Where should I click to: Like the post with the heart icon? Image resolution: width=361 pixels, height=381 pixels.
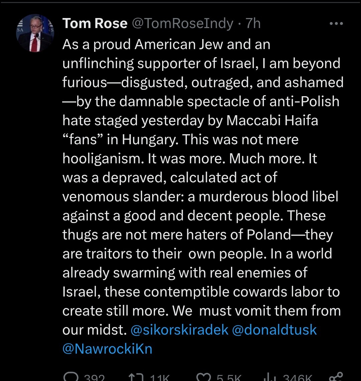[203, 378]
